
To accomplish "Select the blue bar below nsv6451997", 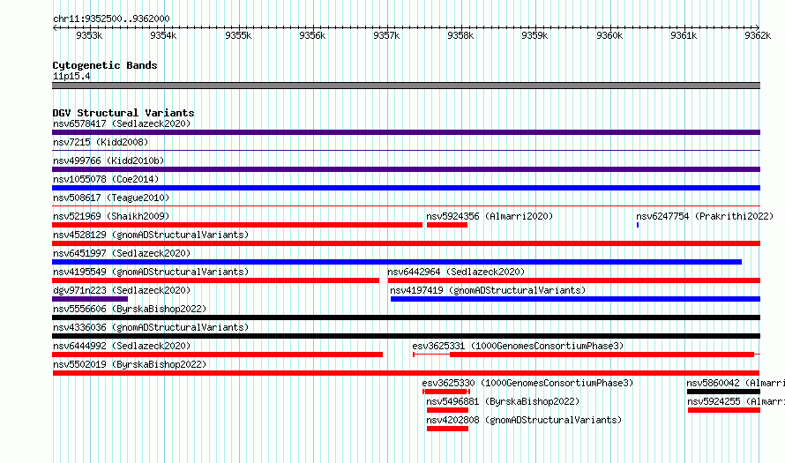I will click(397, 262).
